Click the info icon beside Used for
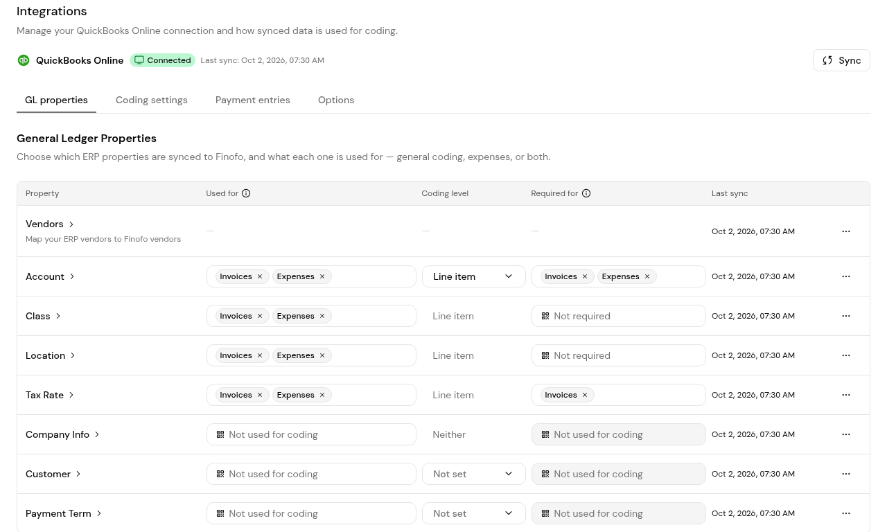The height and width of the screenshot is (532, 887). click(x=246, y=193)
